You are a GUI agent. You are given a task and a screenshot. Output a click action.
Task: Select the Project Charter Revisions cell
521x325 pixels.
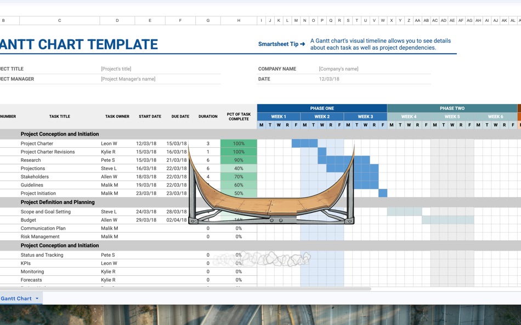pyautogui.click(x=48, y=152)
